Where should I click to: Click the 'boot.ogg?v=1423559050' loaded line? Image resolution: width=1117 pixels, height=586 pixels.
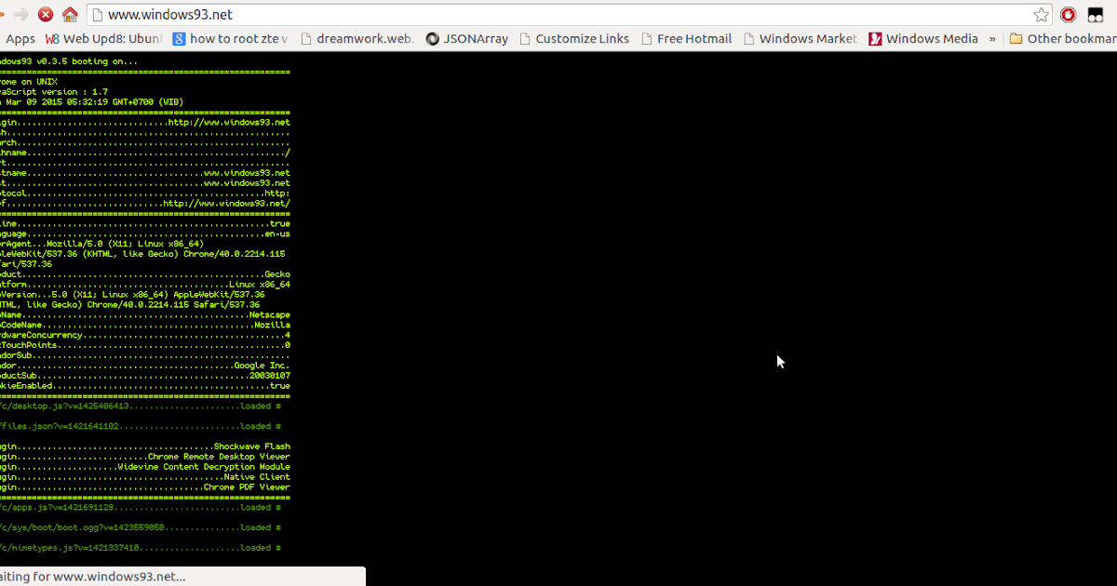pos(141,527)
